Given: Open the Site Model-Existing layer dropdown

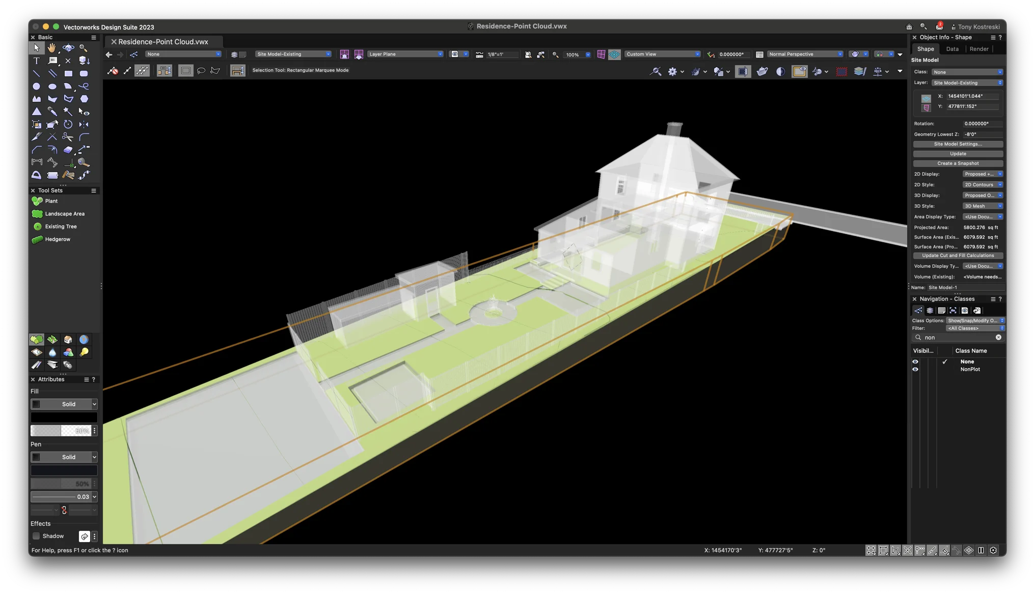Looking at the screenshot, I should (x=293, y=54).
